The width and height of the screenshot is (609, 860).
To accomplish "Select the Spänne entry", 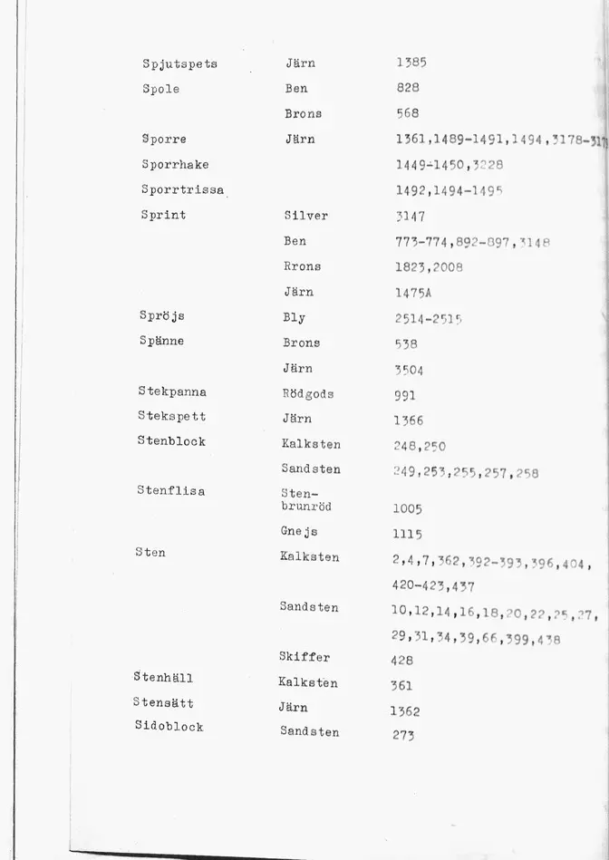I will (161, 341).
